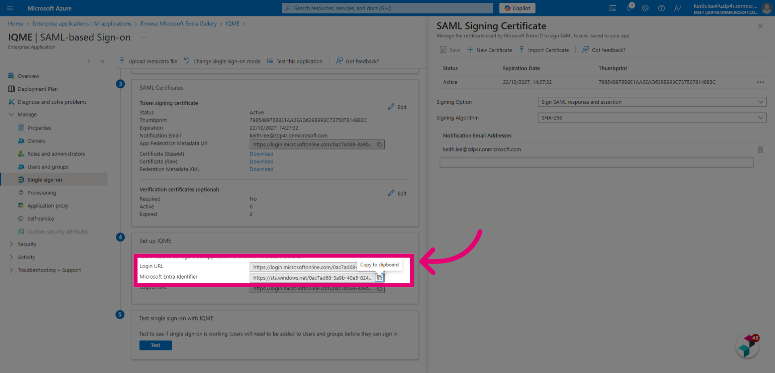Delete the keith.lee notification email
775x373 pixels.
pos(760,150)
